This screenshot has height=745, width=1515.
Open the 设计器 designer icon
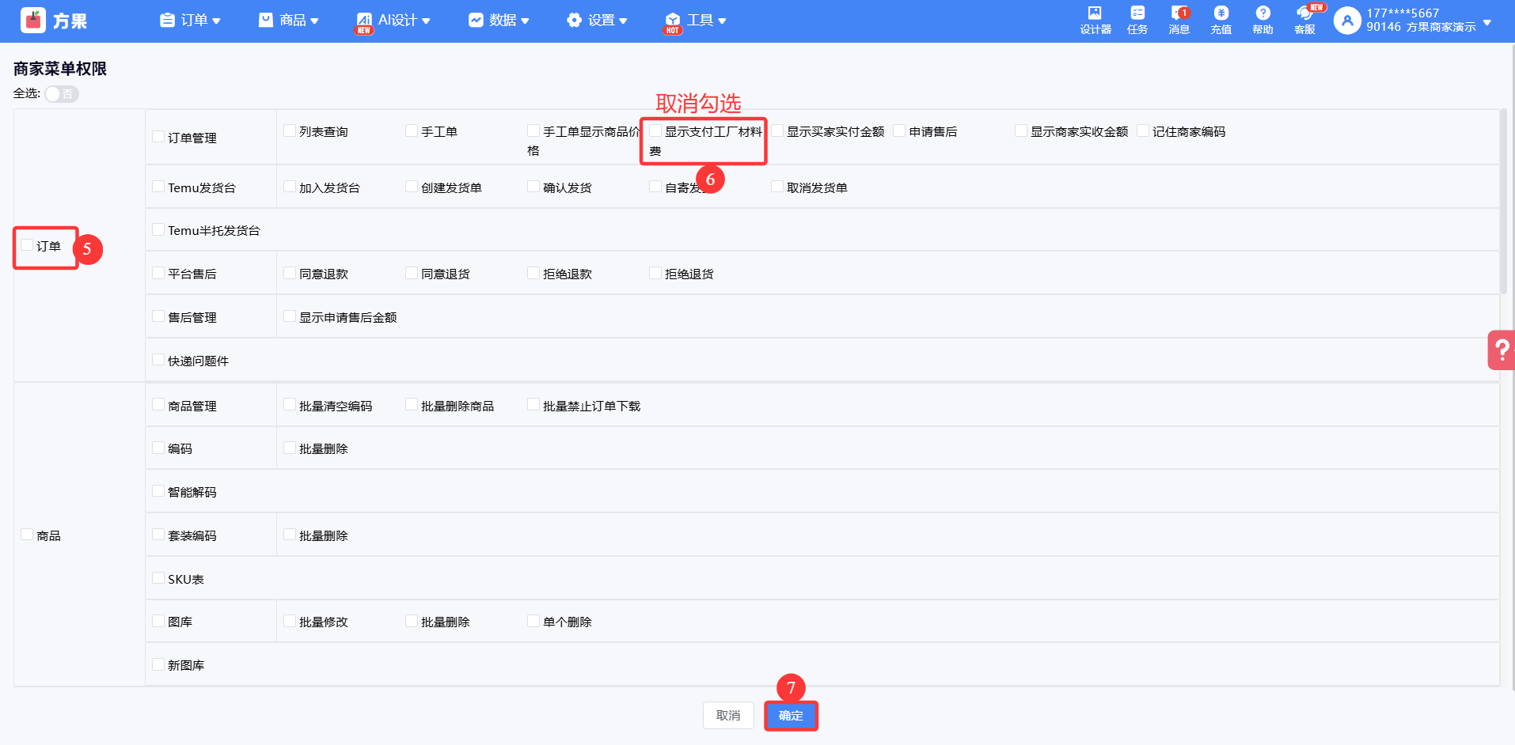[1095, 13]
